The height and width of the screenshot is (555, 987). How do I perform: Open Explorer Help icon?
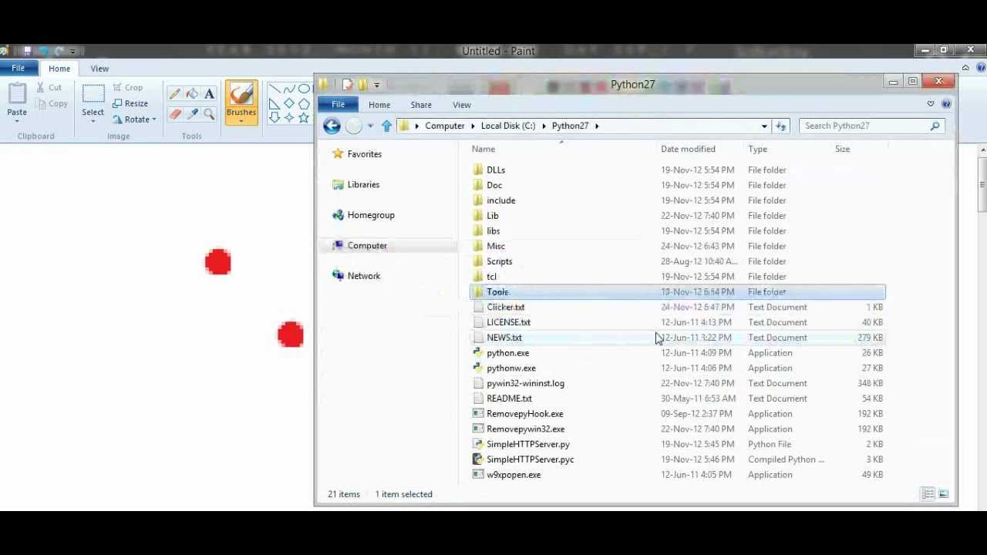pos(946,104)
